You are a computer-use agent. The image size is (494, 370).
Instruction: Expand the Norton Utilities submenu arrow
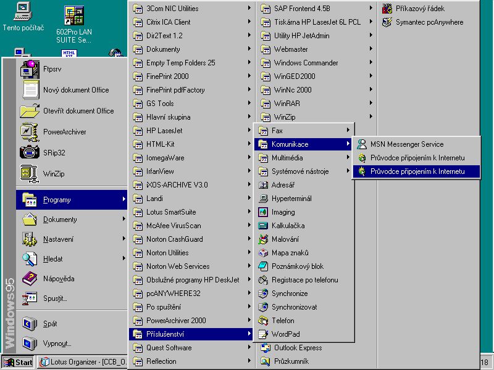pos(249,252)
